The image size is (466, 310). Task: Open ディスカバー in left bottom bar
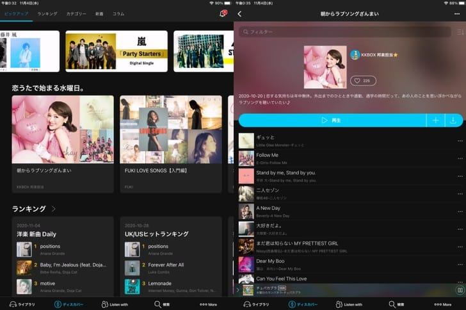coord(69,304)
